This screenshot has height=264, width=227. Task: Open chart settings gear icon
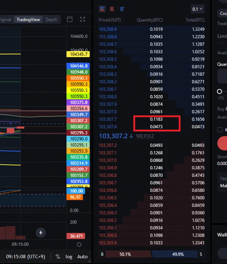click(79, 245)
